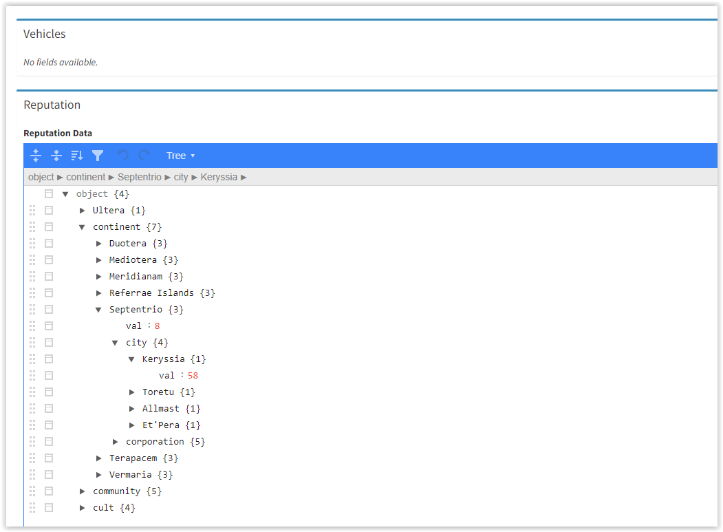Expand the Terapacem node
723x532 pixels.
[98, 458]
